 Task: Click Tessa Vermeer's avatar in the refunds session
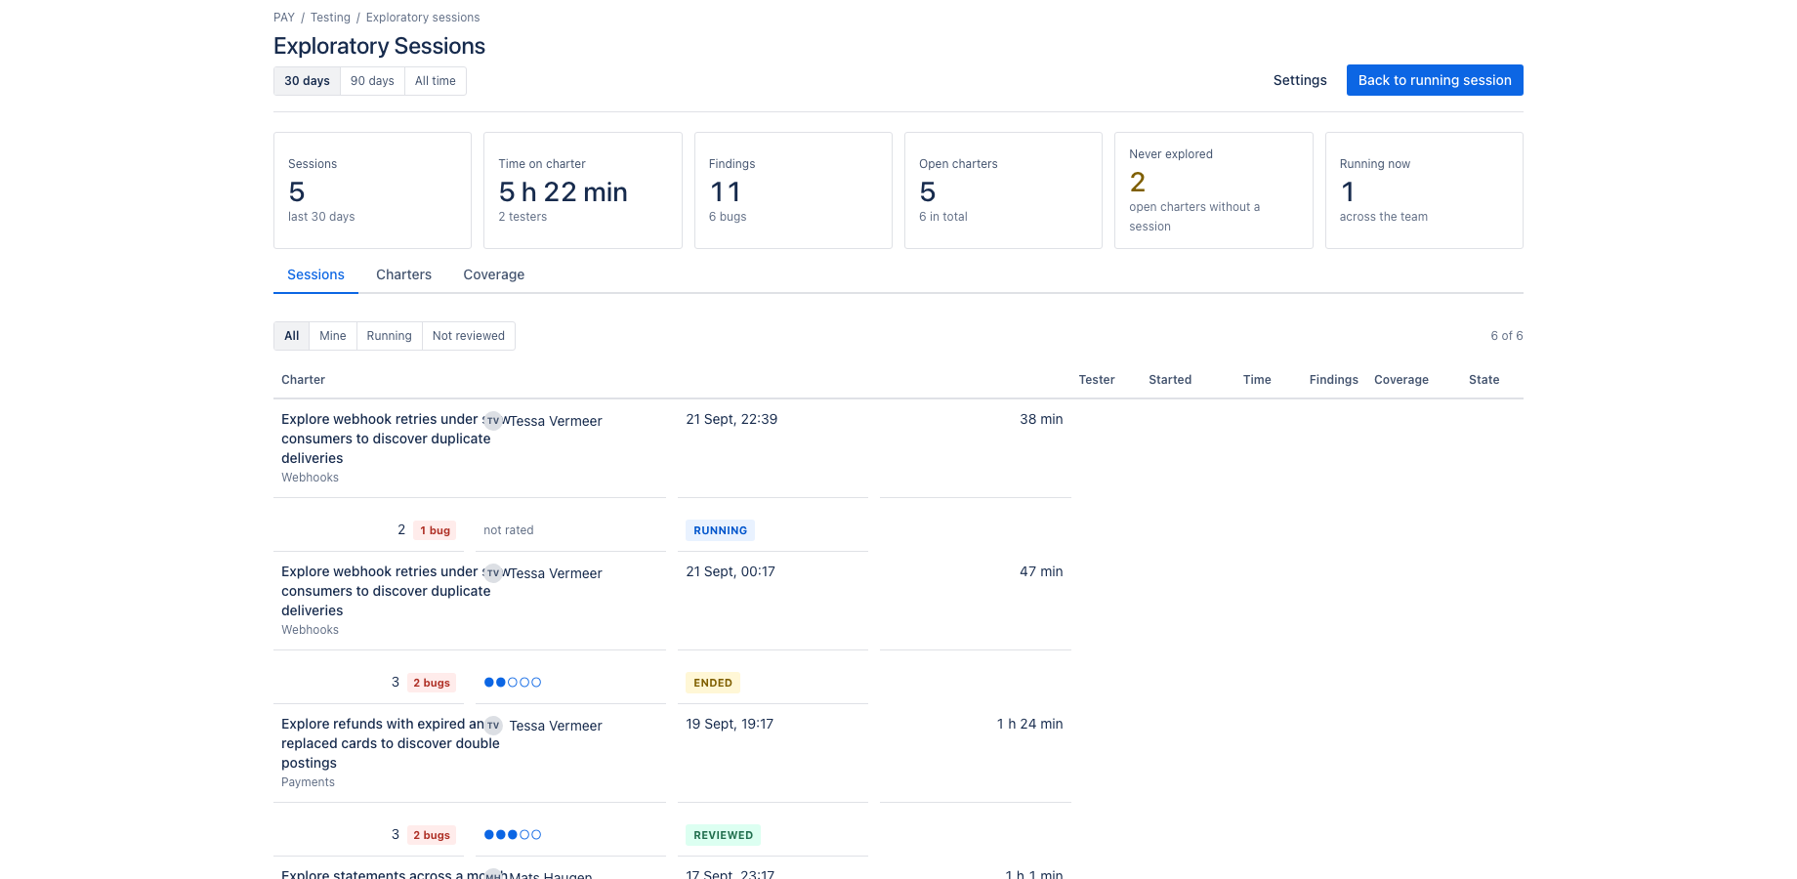pos(493,726)
